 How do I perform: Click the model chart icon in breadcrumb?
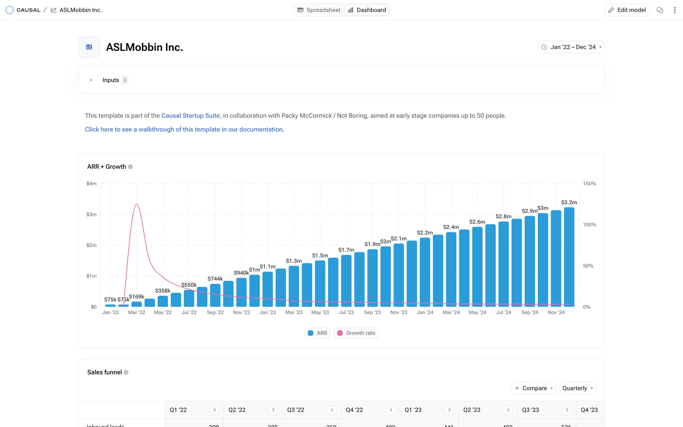pyautogui.click(x=54, y=10)
